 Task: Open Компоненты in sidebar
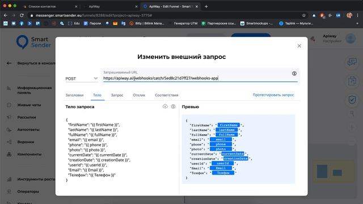pos(29,154)
